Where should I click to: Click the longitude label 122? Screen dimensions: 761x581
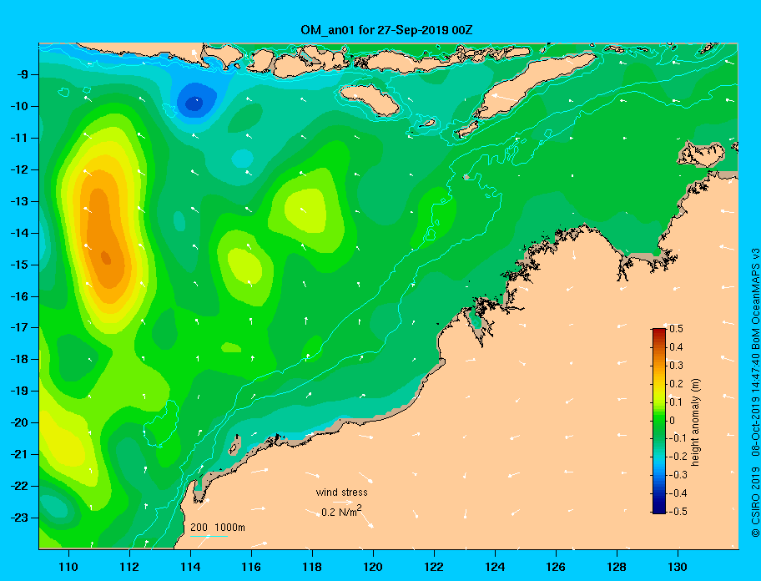click(x=433, y=567)
